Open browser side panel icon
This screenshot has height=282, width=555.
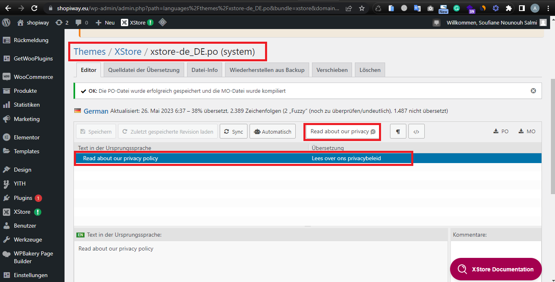(522, 8)
